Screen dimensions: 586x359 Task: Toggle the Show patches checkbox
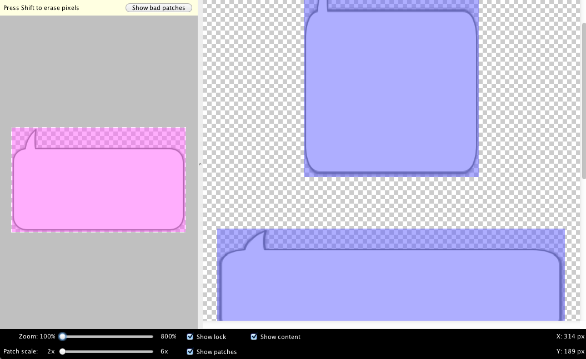pos(190,352)
